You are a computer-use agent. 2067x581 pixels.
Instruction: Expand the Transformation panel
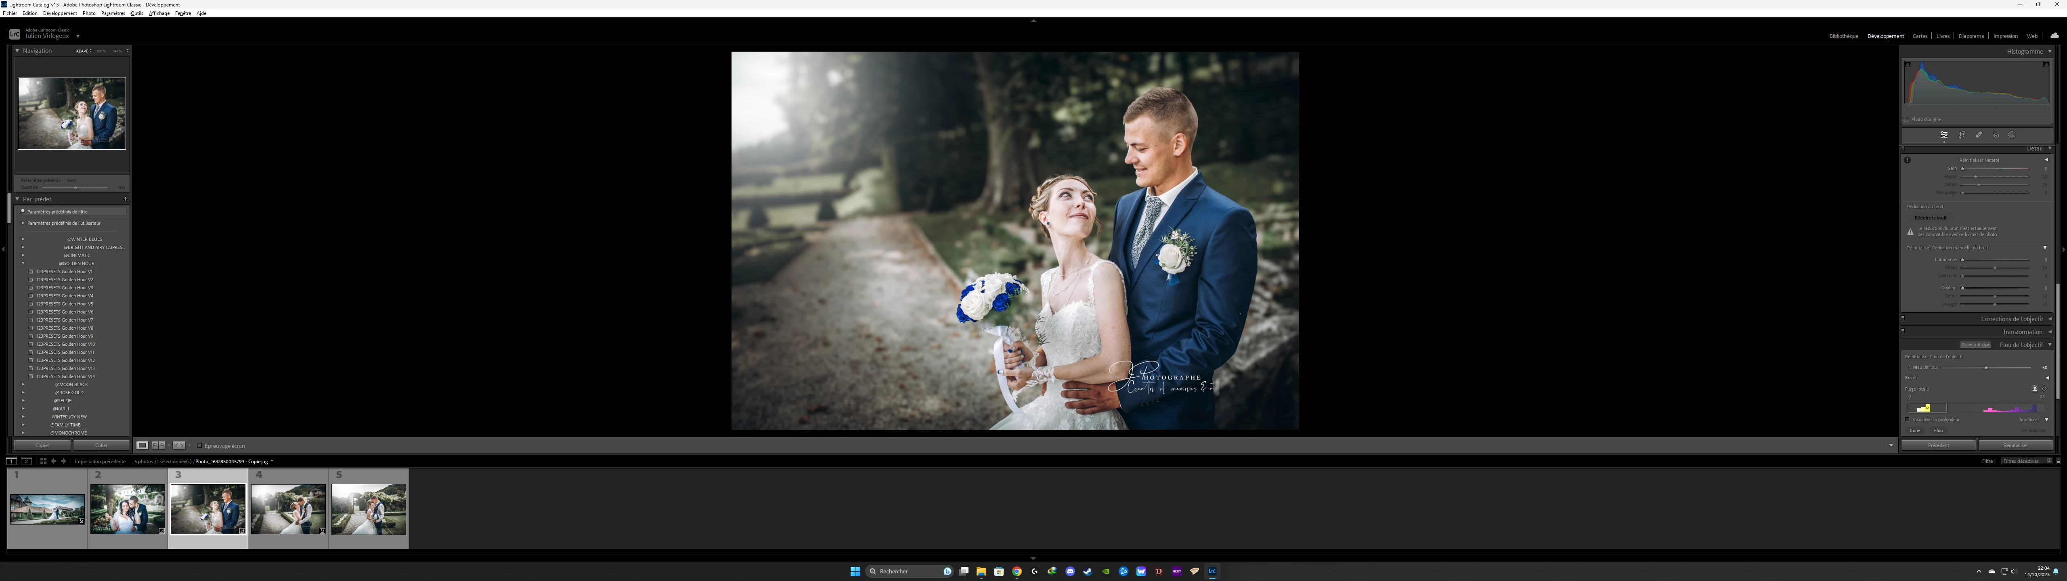2021,332
